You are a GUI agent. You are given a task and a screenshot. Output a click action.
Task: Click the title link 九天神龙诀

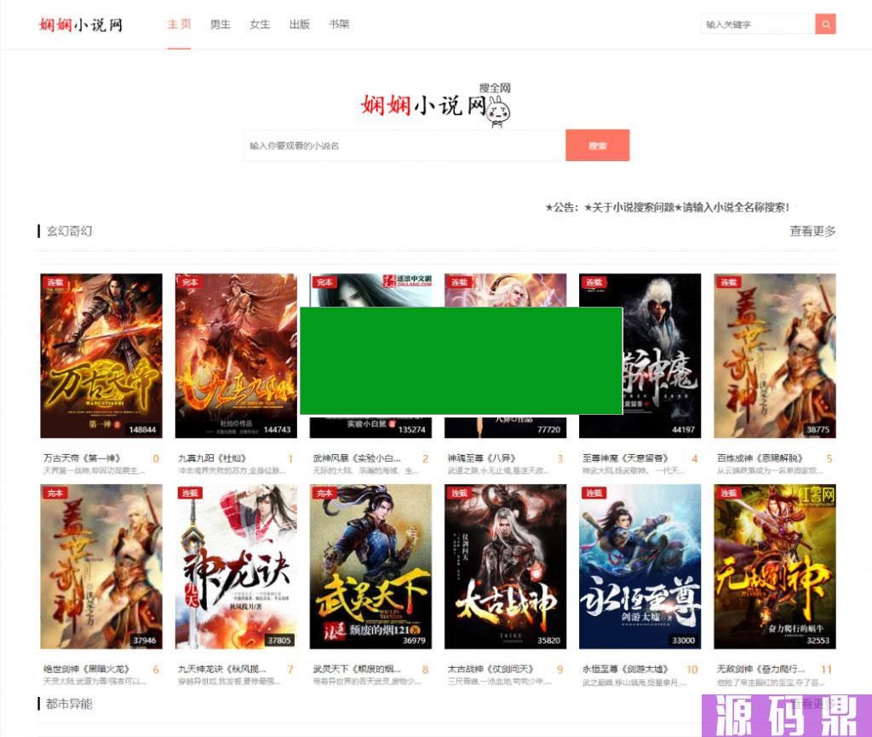[222, 669]
